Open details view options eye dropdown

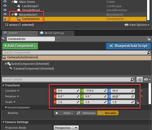pyautogui.click(x=147, y=80)
